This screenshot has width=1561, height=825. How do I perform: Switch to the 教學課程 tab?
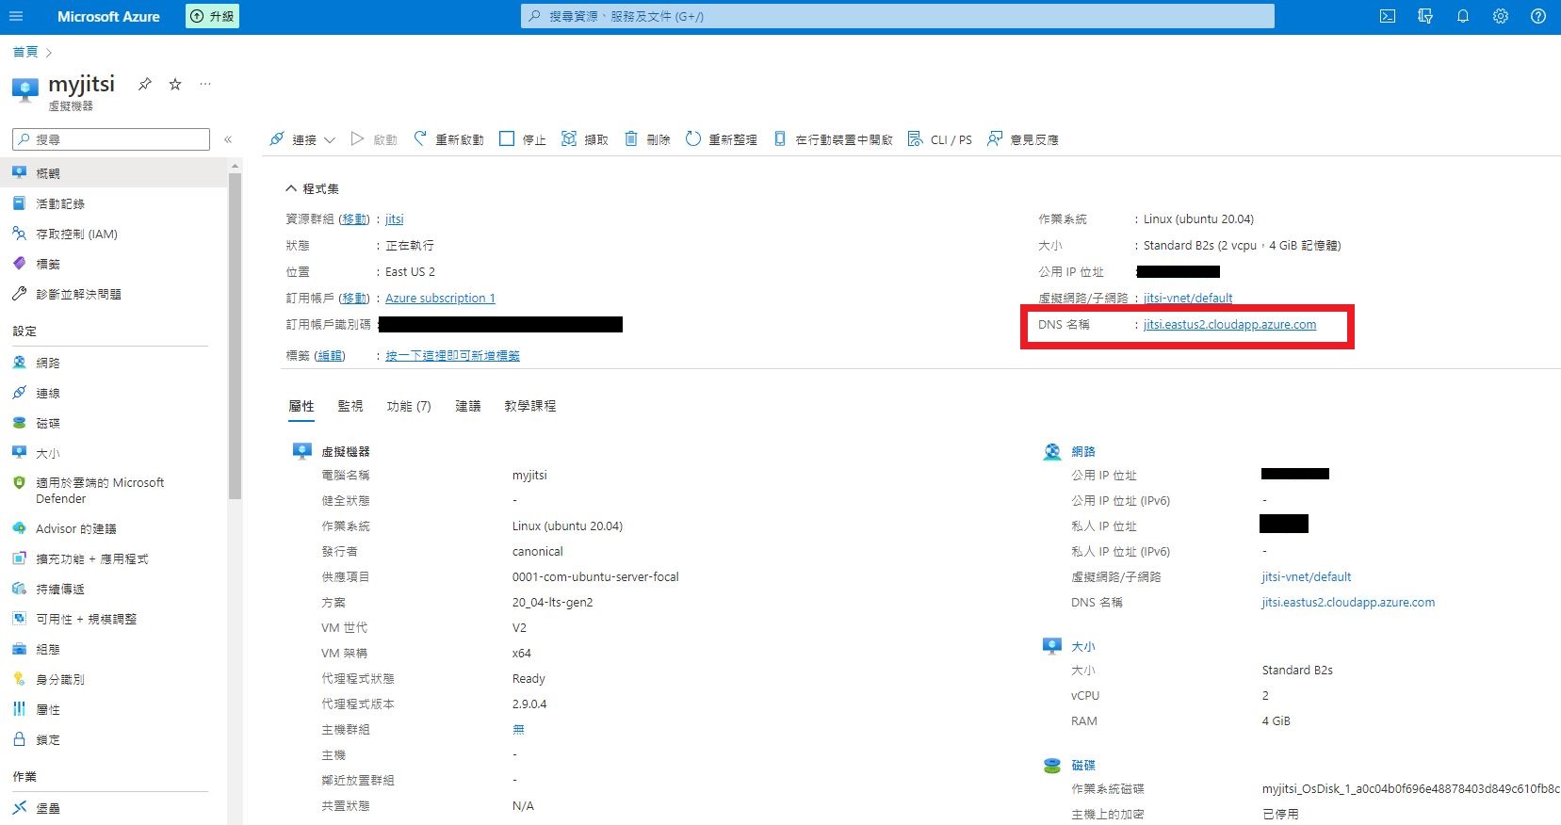click(x=530, y=406)
